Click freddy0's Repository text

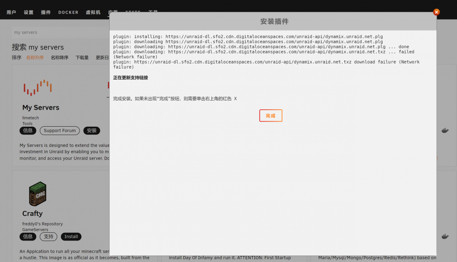click(x=42, y=224)
